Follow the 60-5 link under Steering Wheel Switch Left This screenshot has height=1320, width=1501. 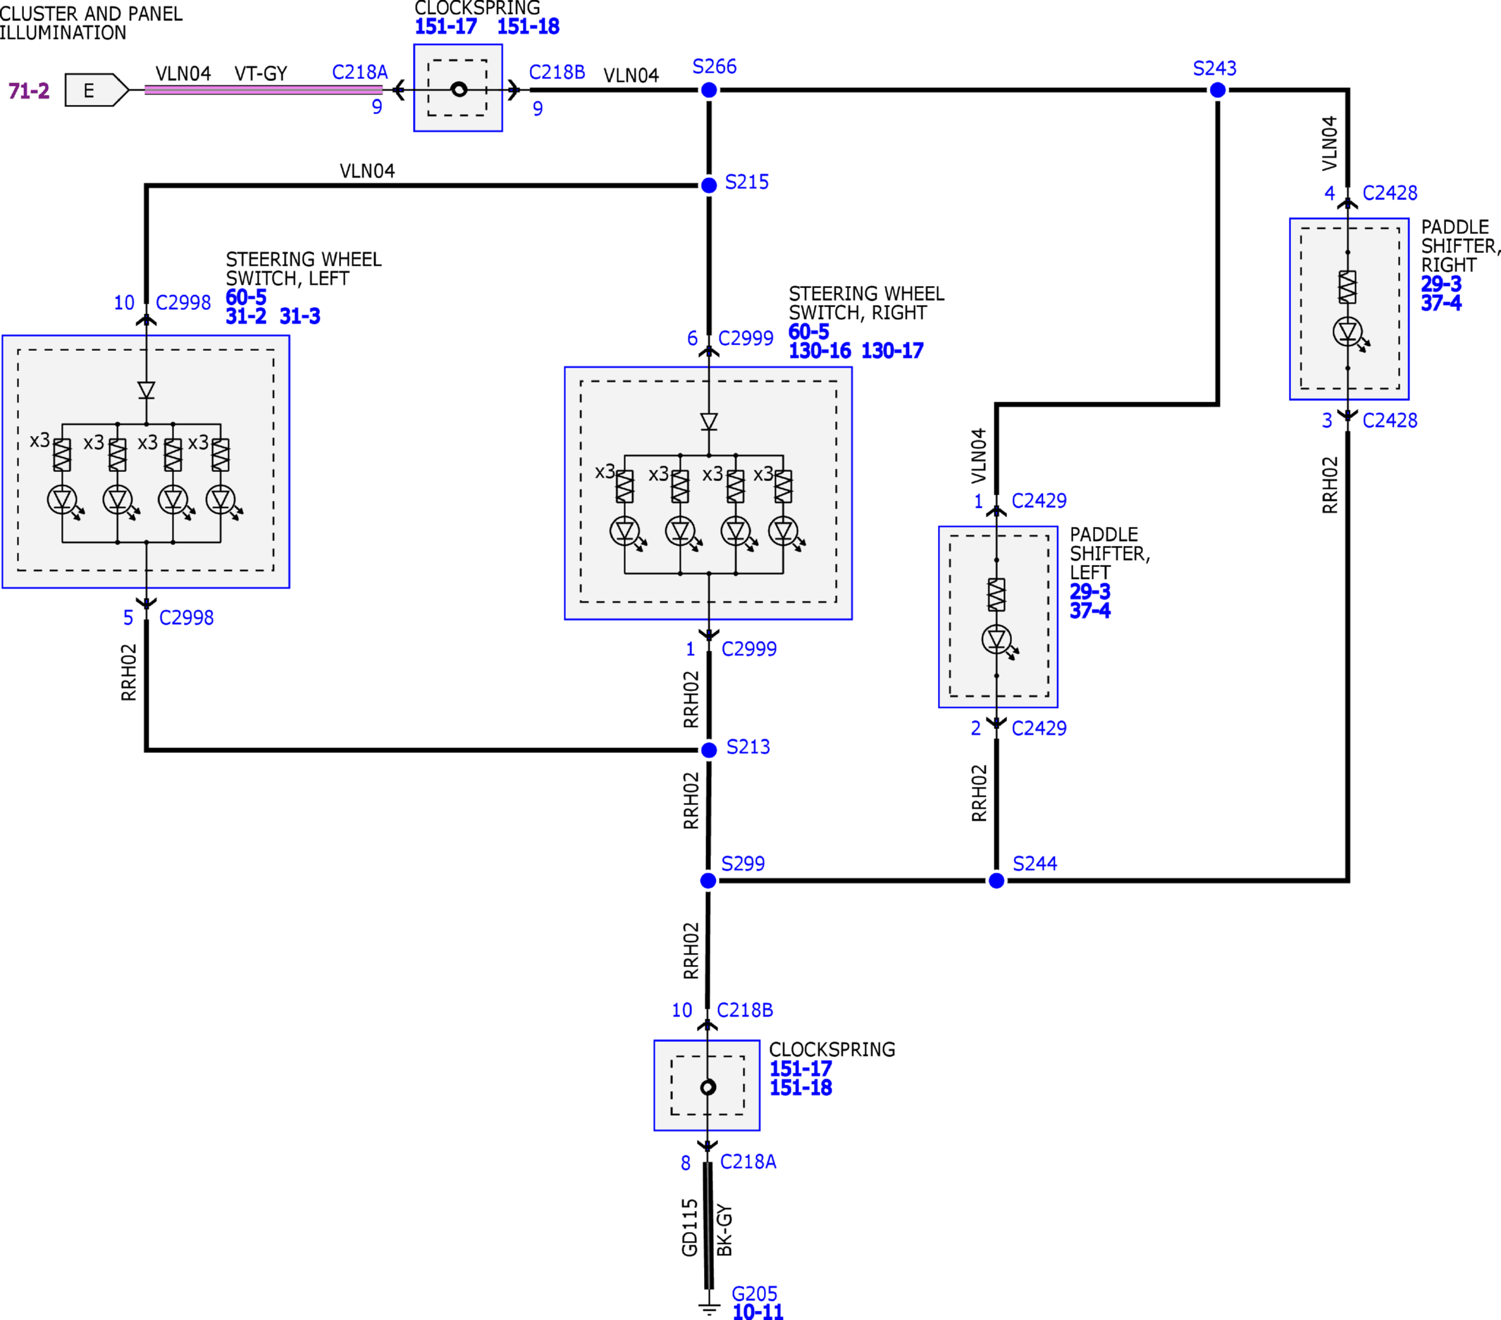[246, 297]
